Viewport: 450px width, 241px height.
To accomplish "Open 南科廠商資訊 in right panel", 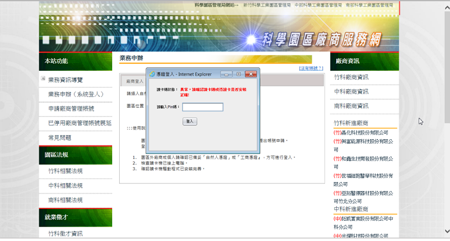I will (351, 106).
